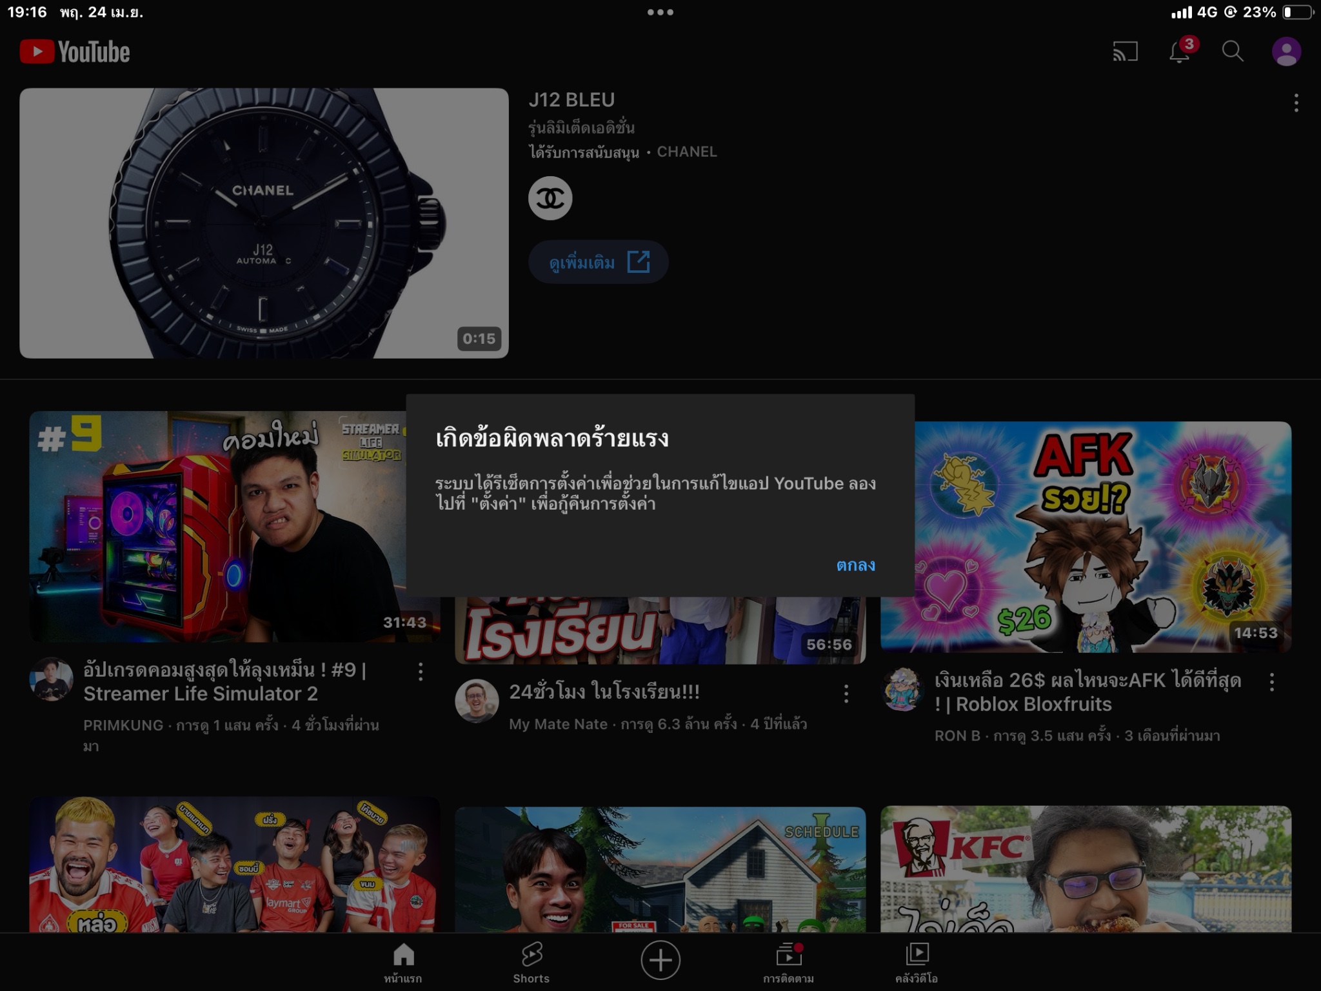The height and width of the screenshot is (991, 1321).
Task: Open options menu for 24ชั่วโมง ในโรงเรียน video
Action: tap(846, 694)
